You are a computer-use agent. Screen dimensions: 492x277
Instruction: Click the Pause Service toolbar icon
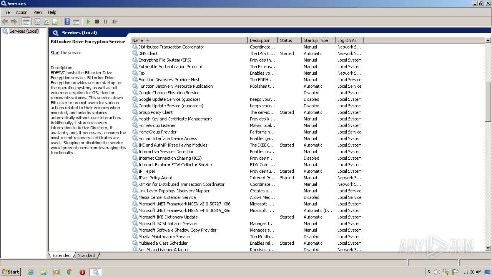106,22
